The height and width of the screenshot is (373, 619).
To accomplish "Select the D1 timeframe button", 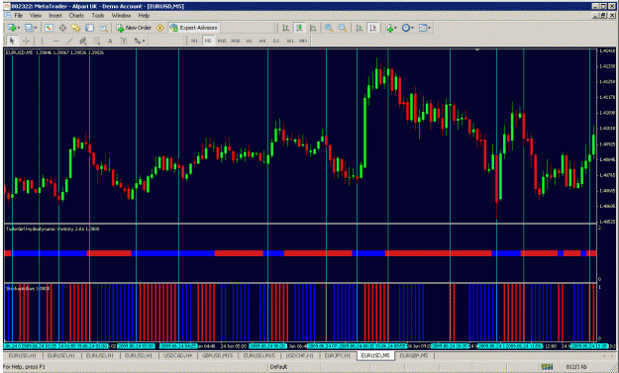I will coord(276,41).
